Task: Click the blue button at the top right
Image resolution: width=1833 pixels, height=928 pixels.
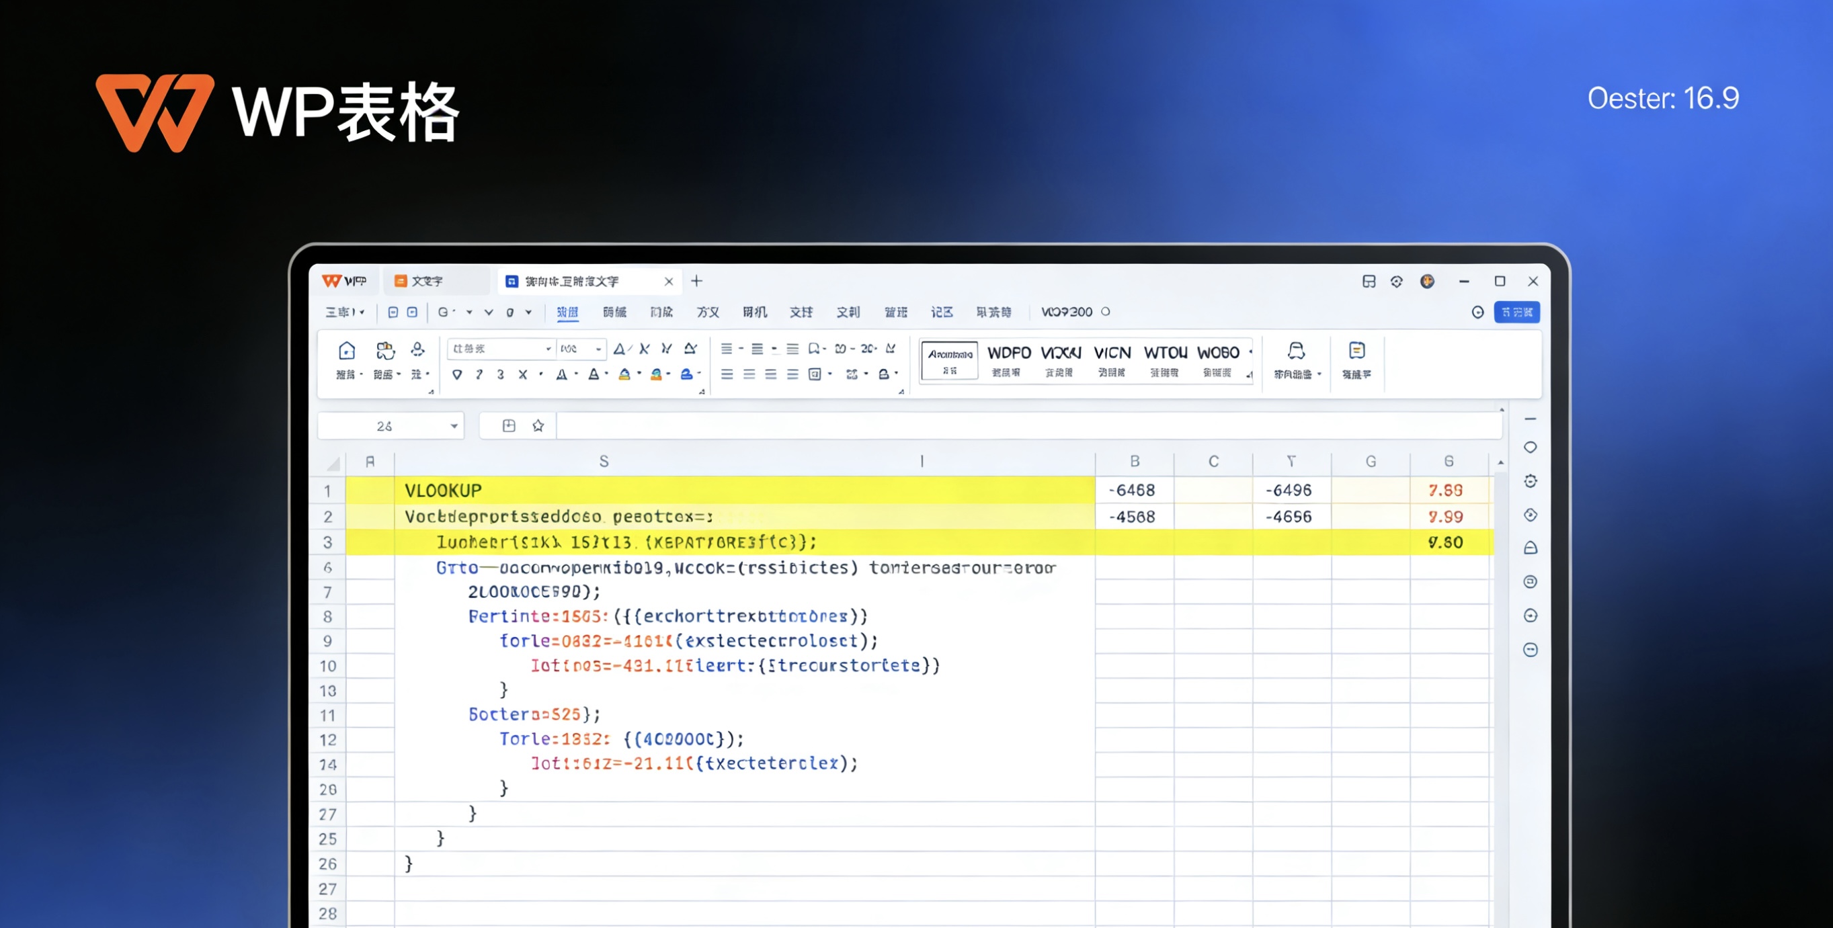Action: point(1516,312)
